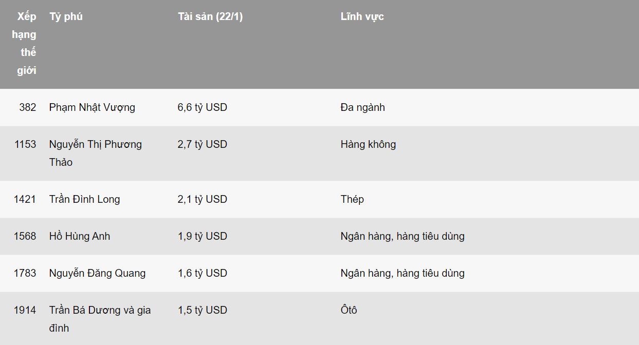This screenshot has width=639, height=345.
Task: Click the name Nguyễn Đăng Quang
Action: [97, 273]
